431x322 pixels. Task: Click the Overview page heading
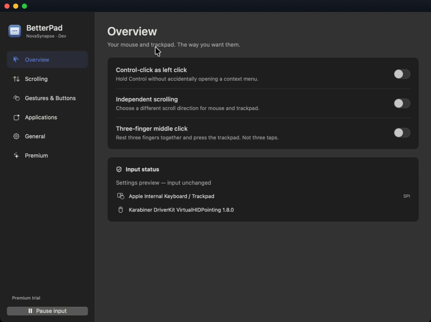click(132, 31)
